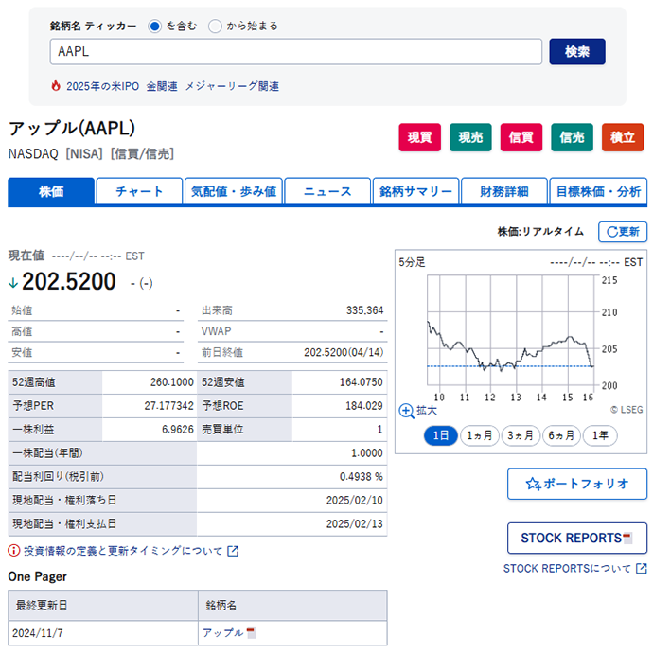Click the 5-minute intraday price chart
This screenshot has width=653, height=654.
click(511, 329)
